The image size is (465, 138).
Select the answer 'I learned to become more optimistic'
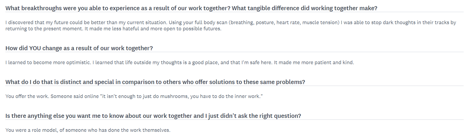click(180, 63)
